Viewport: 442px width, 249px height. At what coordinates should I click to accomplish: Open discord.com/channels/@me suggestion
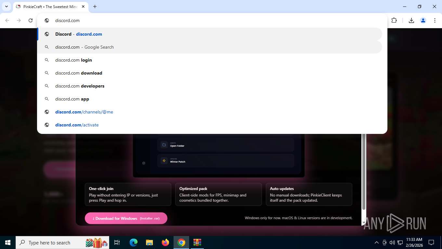coord(210,112)
